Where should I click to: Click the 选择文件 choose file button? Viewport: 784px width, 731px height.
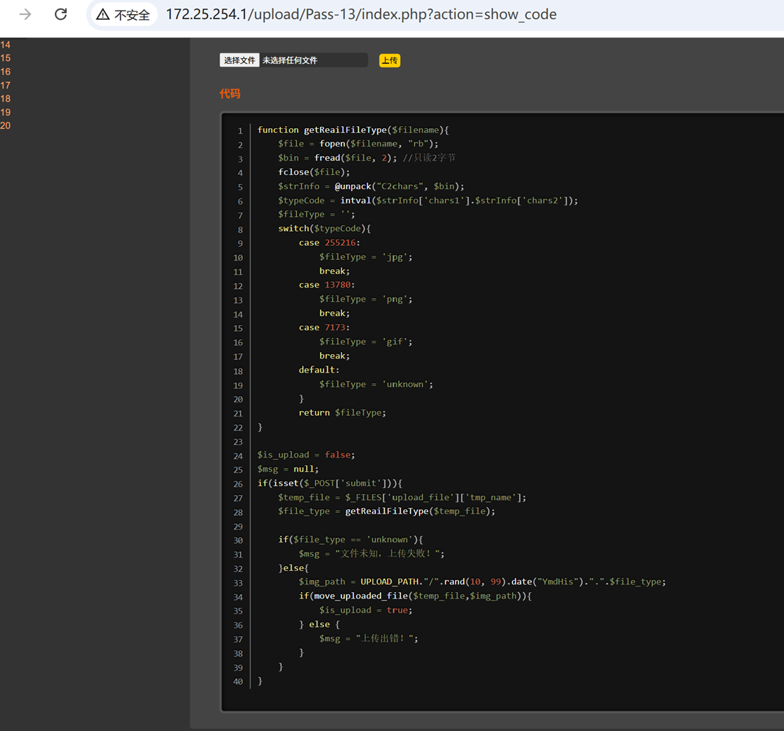point(239,60)
